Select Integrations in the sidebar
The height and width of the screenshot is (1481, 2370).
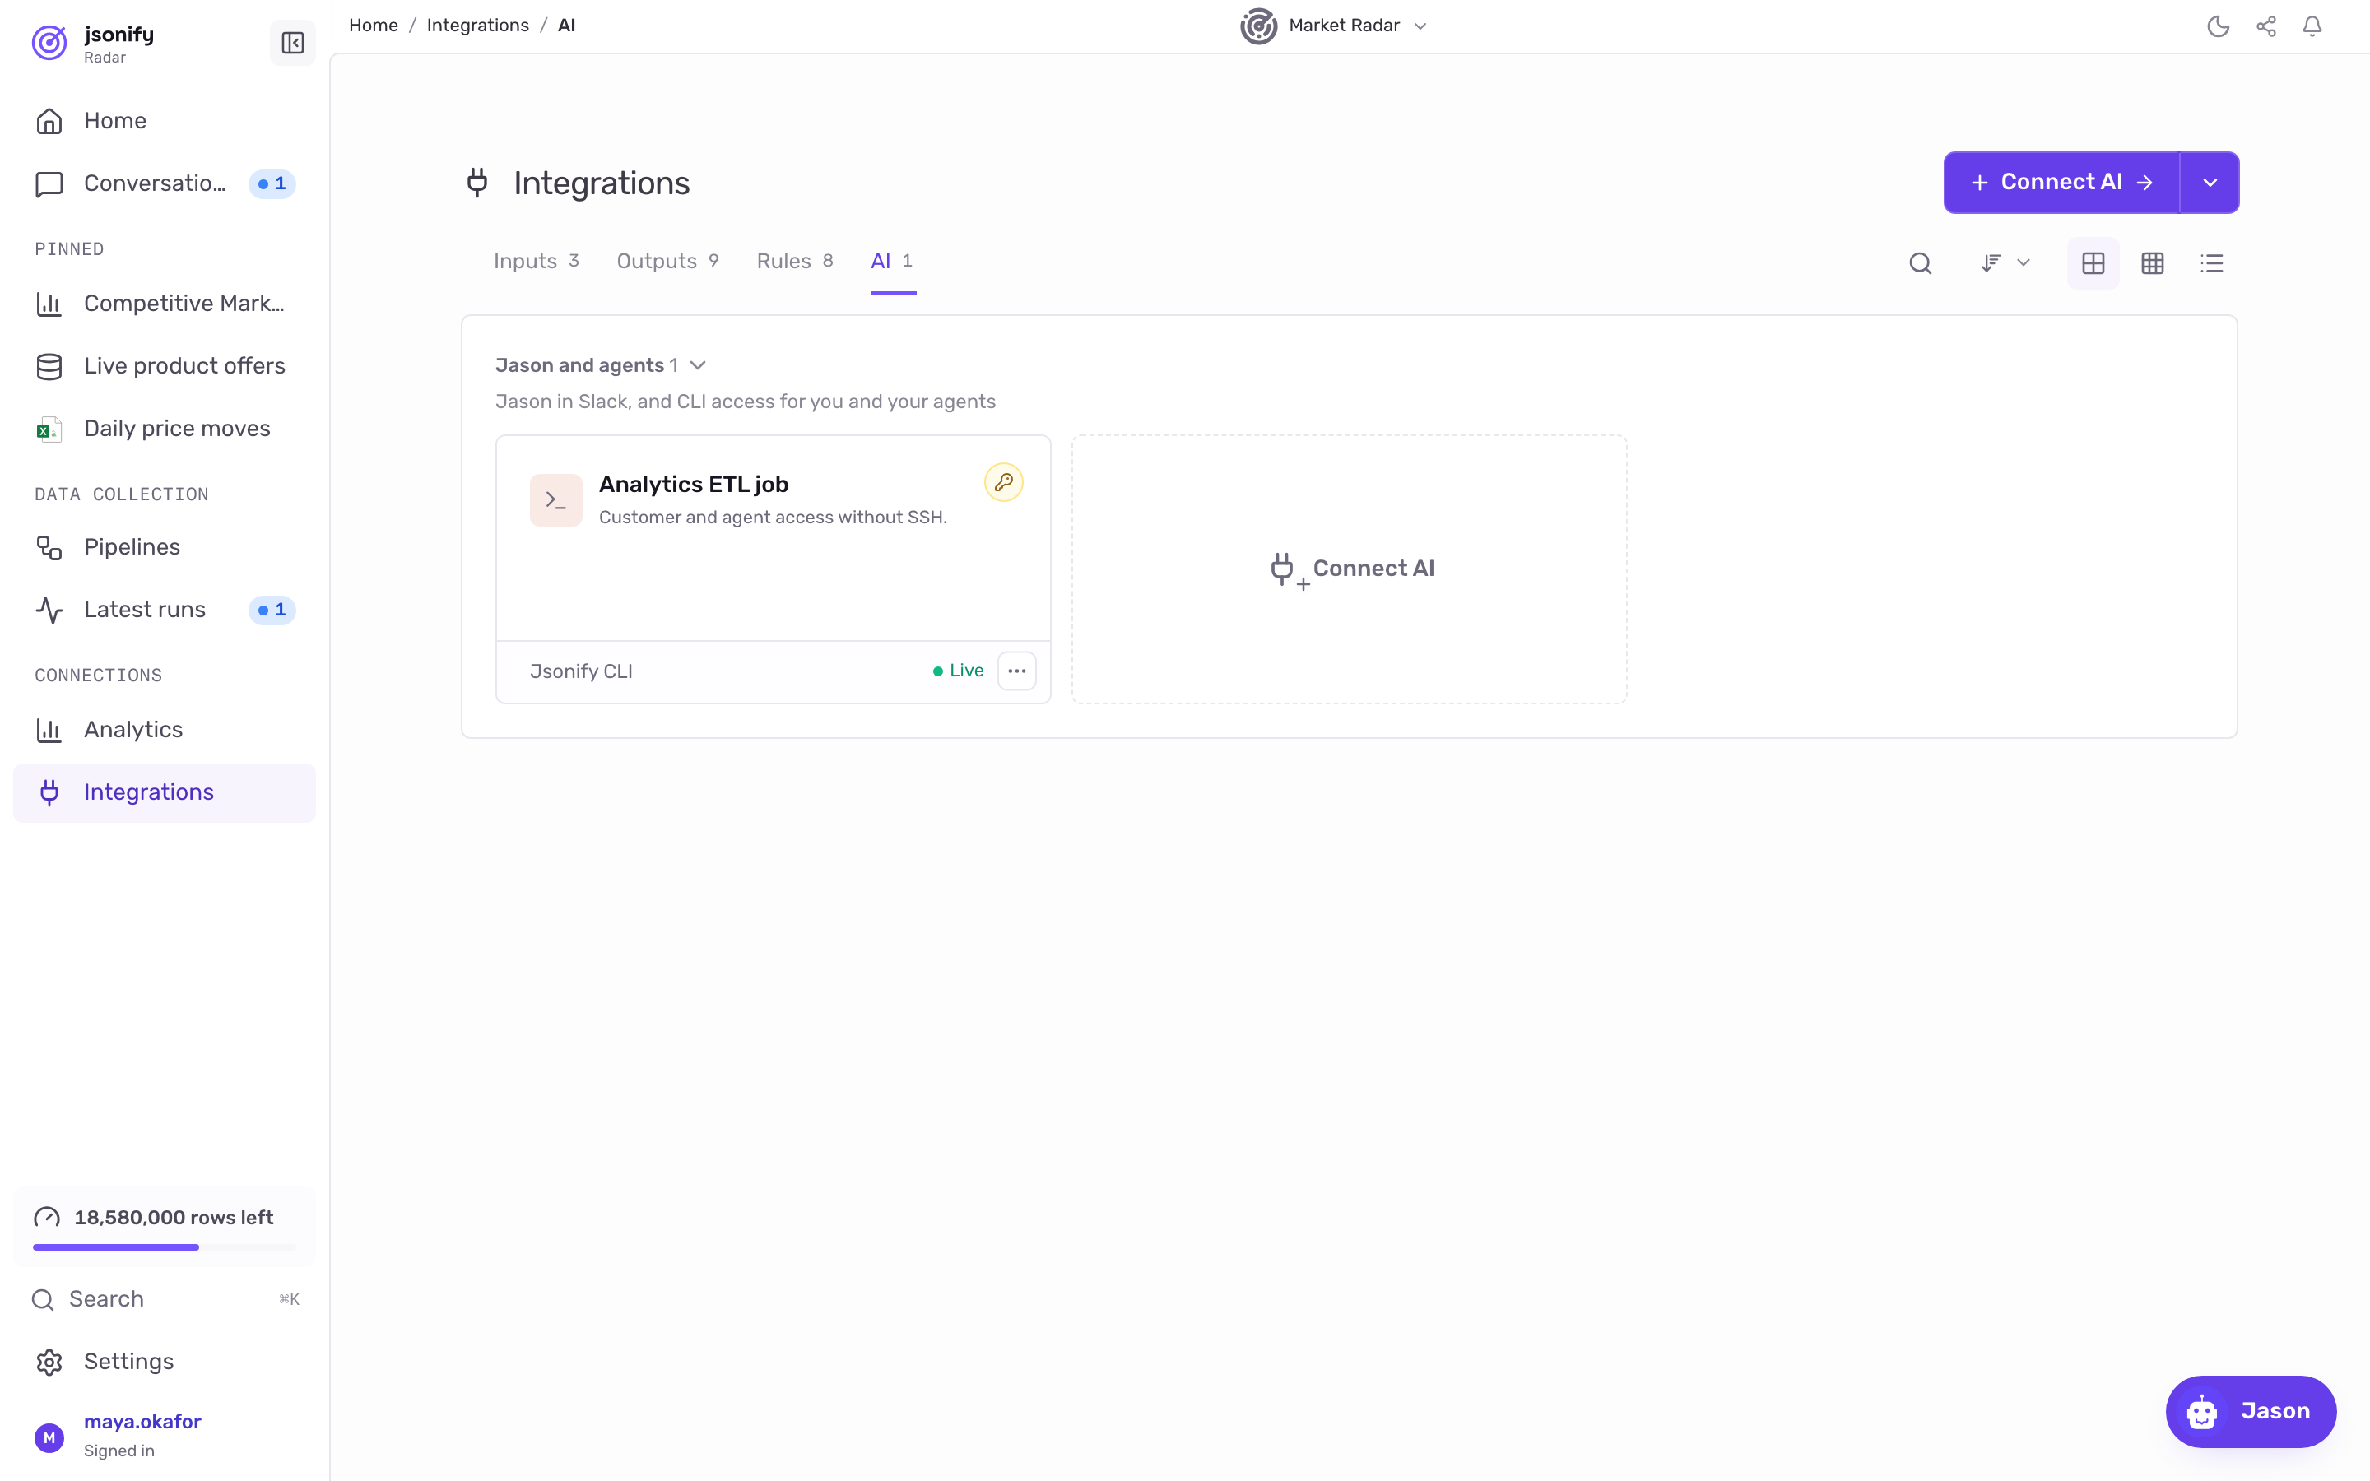click(165, 792)
